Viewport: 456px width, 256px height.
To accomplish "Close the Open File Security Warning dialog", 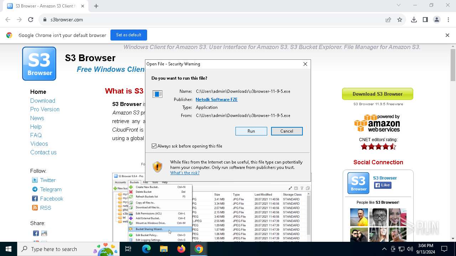I will pos(305,64).
